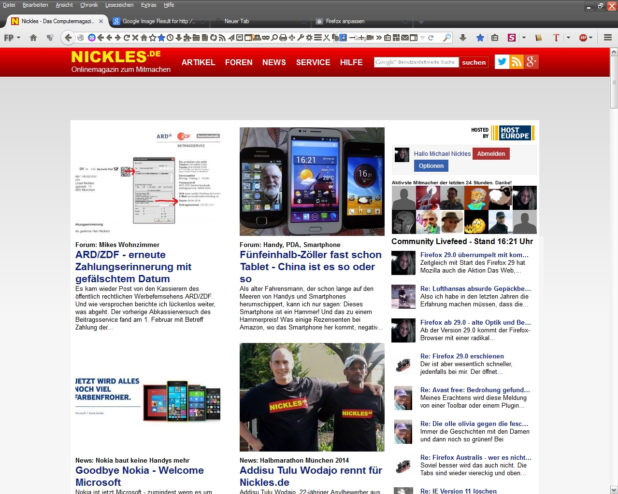Click the wrench icon in the address bar

[x=300, y=38]
